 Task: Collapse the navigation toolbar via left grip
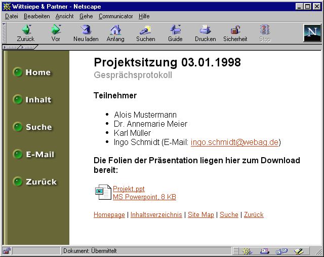(x=4, y=32)
